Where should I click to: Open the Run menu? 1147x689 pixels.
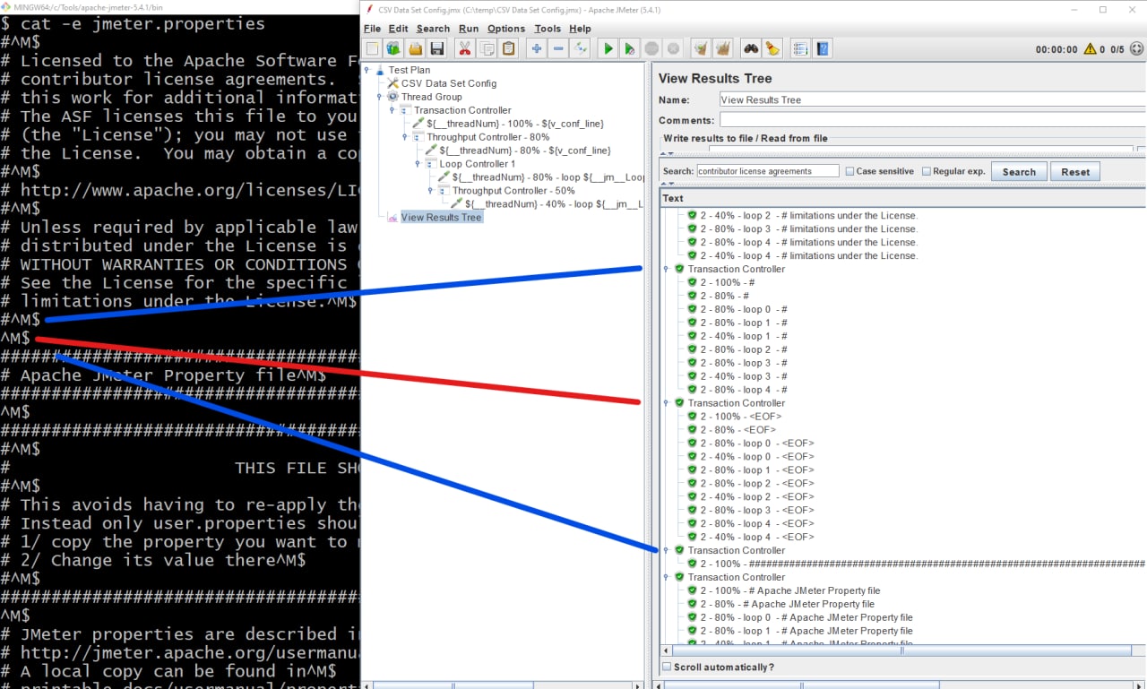pos(469,29)
